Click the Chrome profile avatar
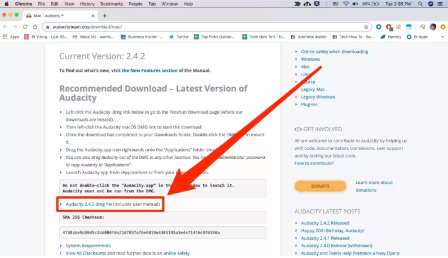The image size is (448, 258). pyautogui.click(x=433, y=27)
